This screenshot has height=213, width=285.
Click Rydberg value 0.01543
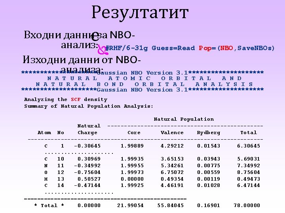pyautogui.click(x=209, y=146)
